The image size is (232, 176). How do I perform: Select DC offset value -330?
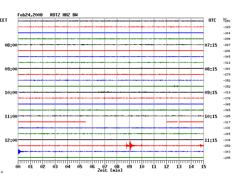point(227,128)
